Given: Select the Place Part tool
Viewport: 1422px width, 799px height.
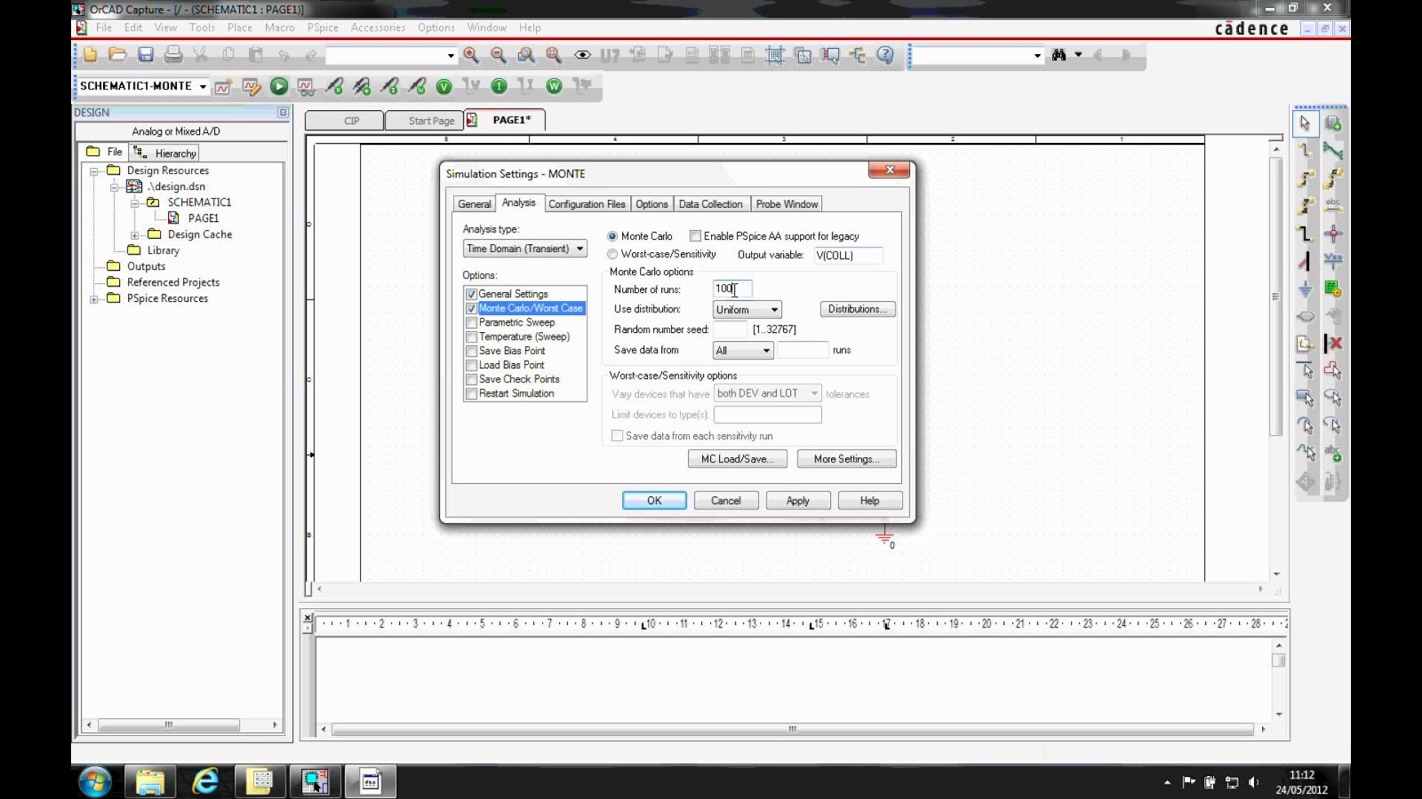Looking at the screenshot, I should click(1332, 123).
